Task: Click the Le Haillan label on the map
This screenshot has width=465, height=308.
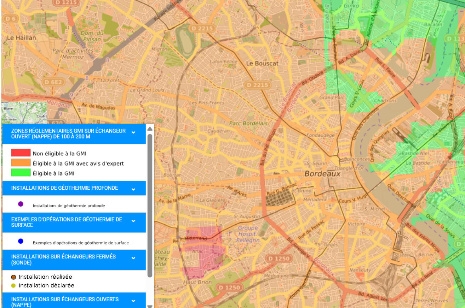Action: 21,38
